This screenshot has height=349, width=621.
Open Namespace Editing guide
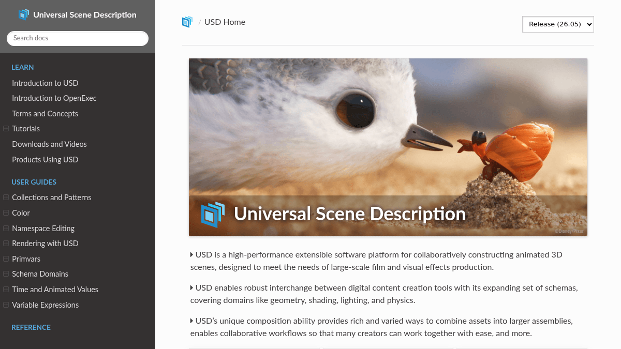pyautogui.click(x=43, y=229)
